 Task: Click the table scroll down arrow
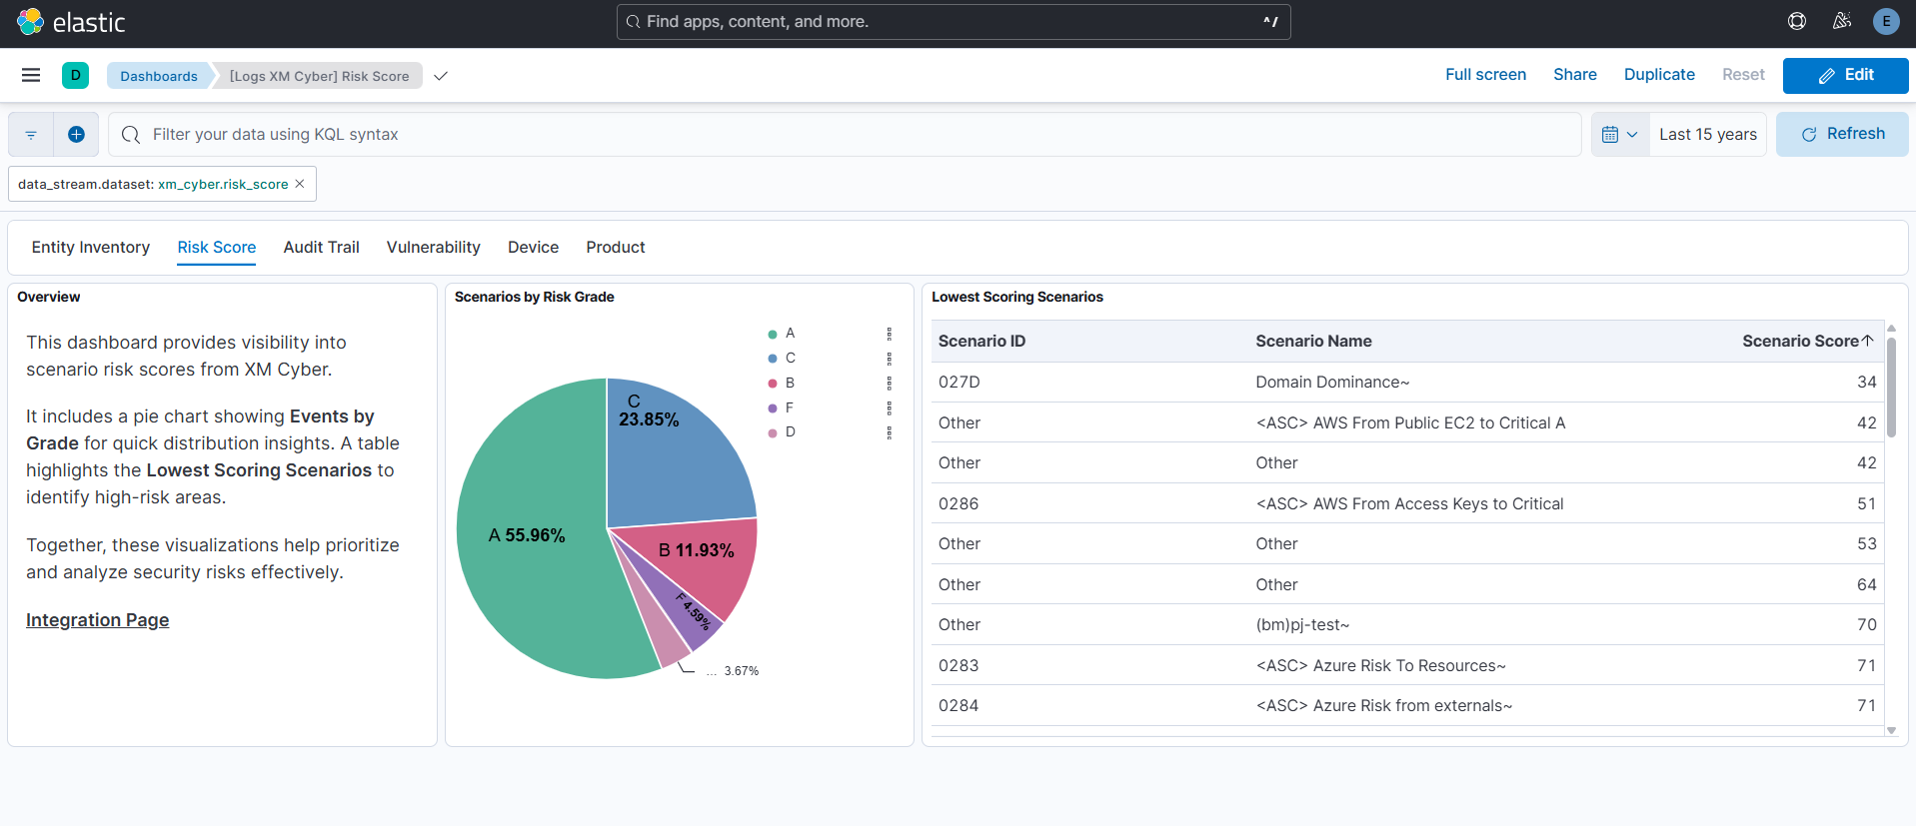tap(1891, 730)
